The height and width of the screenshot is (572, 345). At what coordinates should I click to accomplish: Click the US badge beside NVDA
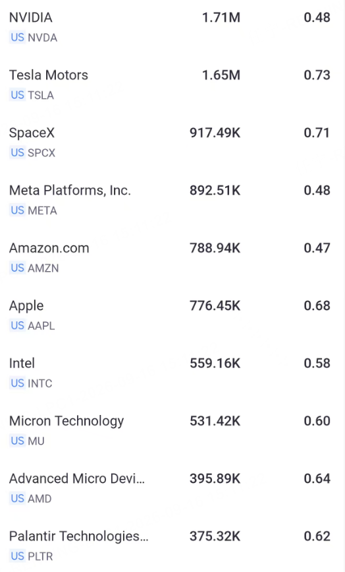[x=17, y=38]
